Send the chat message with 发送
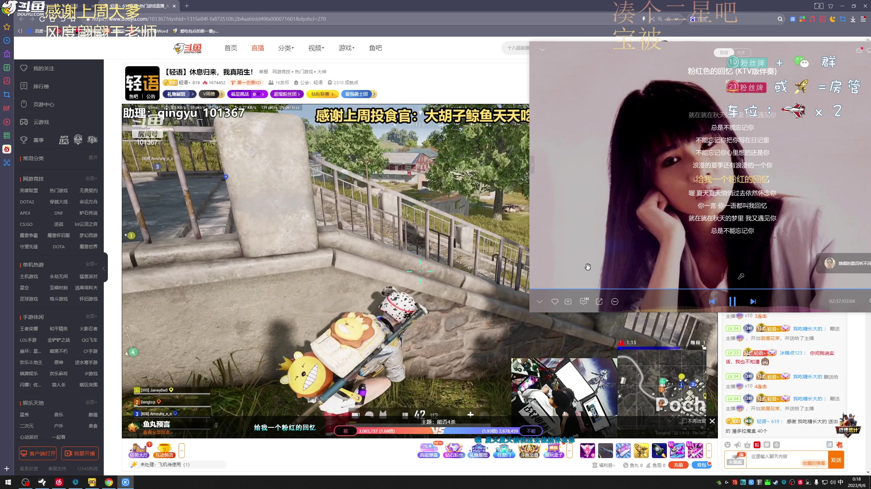Image resolution: width=871 pixels, height=489 pixels. tap(836, 460)
